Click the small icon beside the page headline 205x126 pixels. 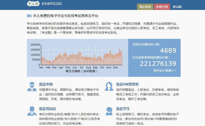pyautogui.click(x=29, y=16)
